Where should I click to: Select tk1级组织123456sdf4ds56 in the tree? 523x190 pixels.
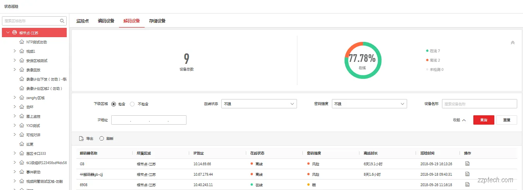coord(47,163)
